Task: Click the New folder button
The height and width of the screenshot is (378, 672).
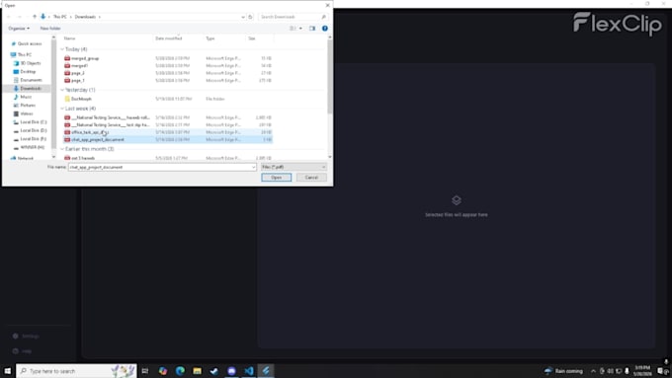Action: (50, 29)
